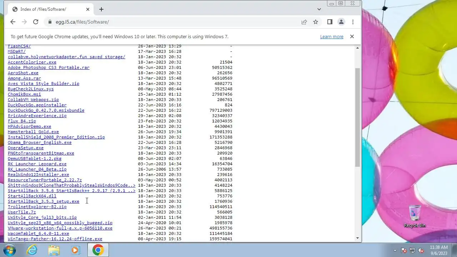Download Adobe Photoshop CS3 Portable.rar
The width and height of the screenshot is (457, 257).
click(49, 67)
